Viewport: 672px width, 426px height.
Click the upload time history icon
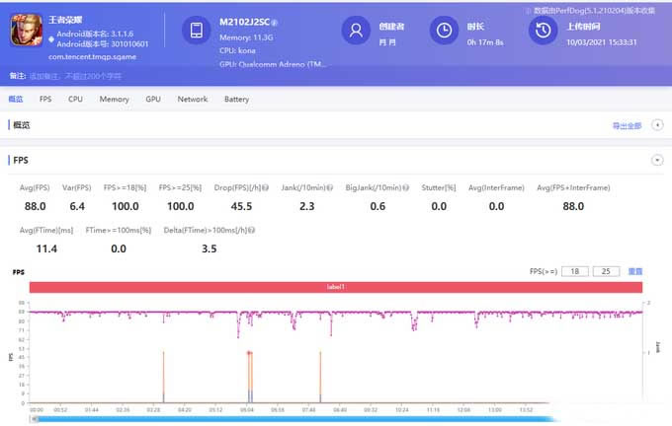(541, 31)
